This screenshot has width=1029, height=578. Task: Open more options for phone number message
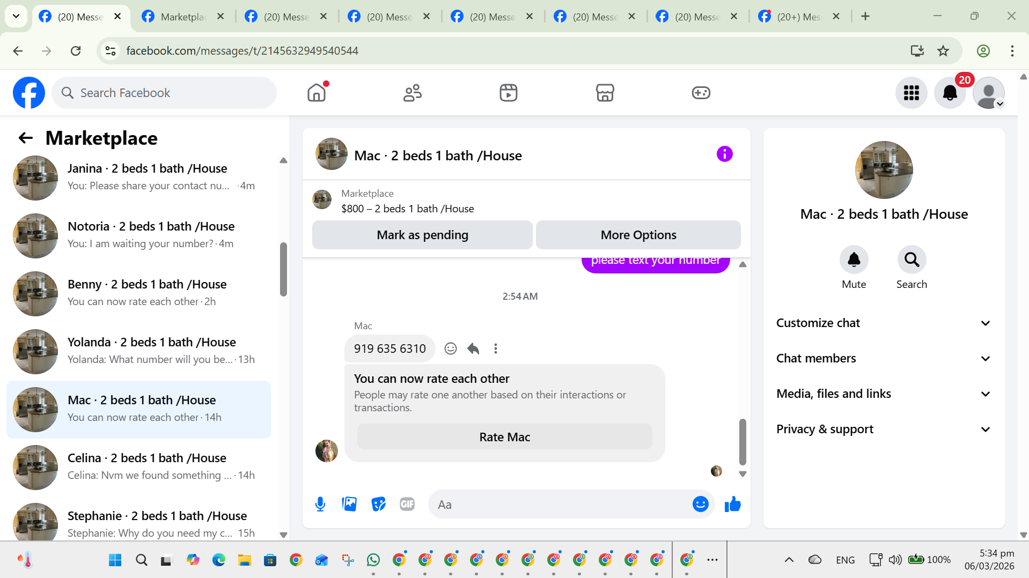coord(496,349)
